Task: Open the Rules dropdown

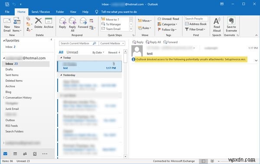Action: [145, 28]
